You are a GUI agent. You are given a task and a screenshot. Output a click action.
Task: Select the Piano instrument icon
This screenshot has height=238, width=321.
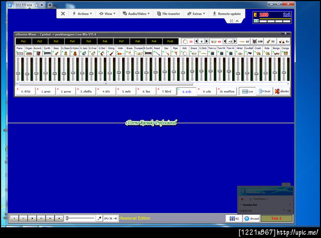(20, 53)
